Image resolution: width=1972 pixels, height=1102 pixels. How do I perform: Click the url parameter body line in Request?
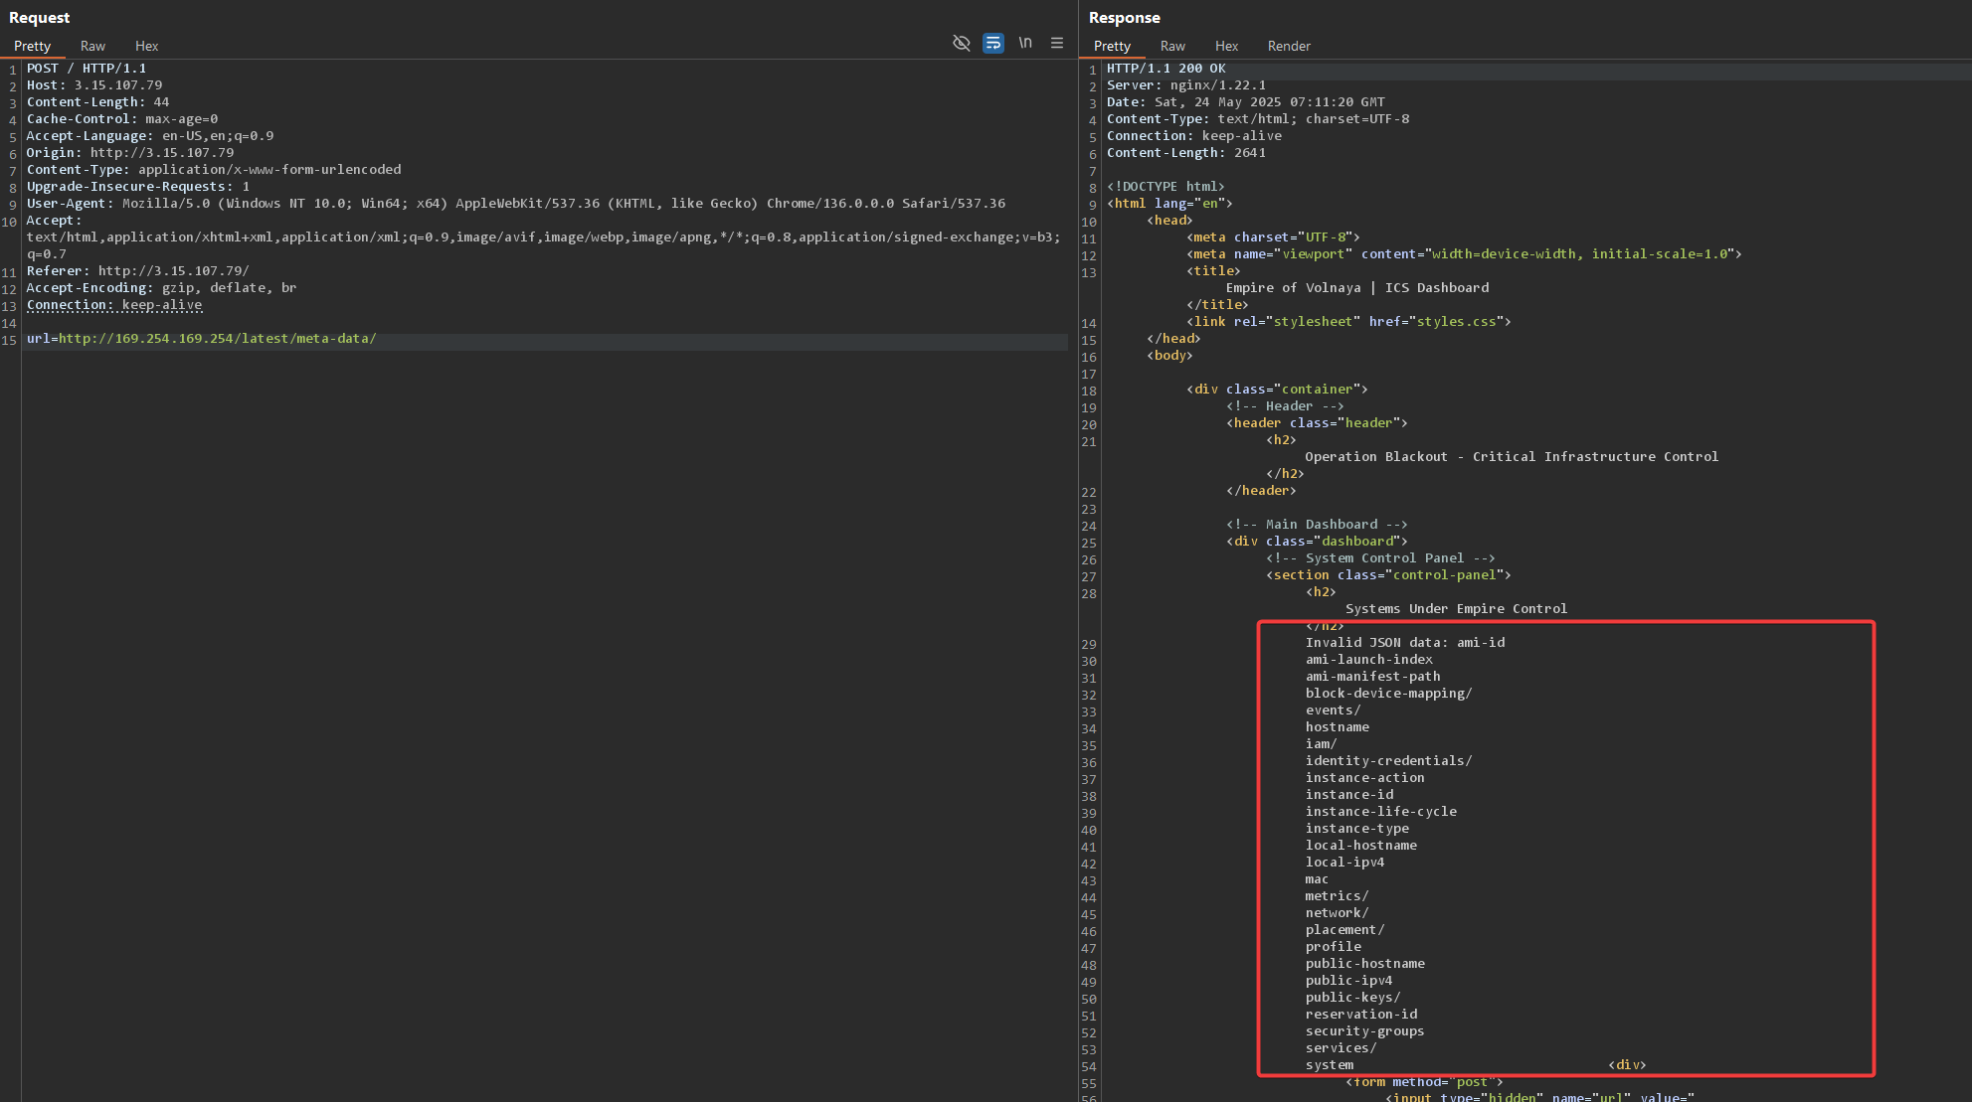[x=201, y=339]
